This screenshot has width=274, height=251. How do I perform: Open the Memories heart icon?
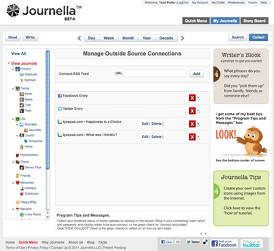(17, 182)
